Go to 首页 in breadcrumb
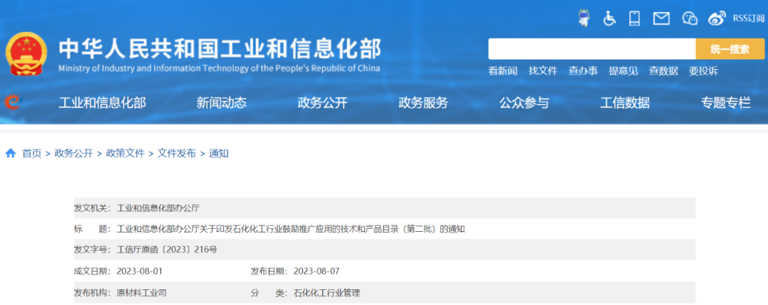768x305 pixels. click(32, 154)
